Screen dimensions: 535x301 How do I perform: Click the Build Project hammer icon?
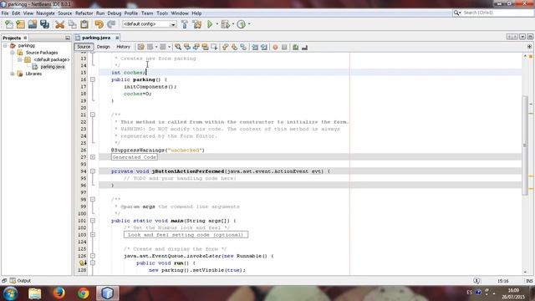185,24
